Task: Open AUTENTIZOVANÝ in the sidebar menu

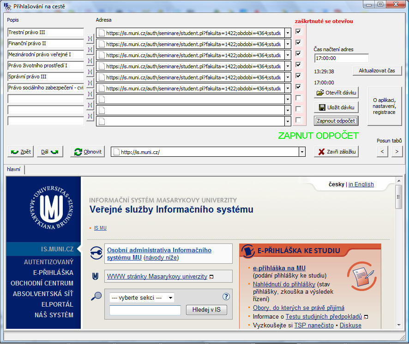Action: (x=48, y=262)
